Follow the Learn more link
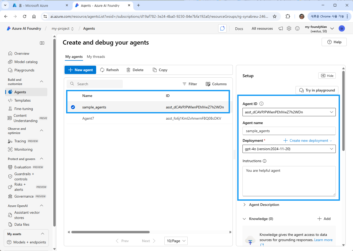Viewport: 353px width, 251px height. 323,240
